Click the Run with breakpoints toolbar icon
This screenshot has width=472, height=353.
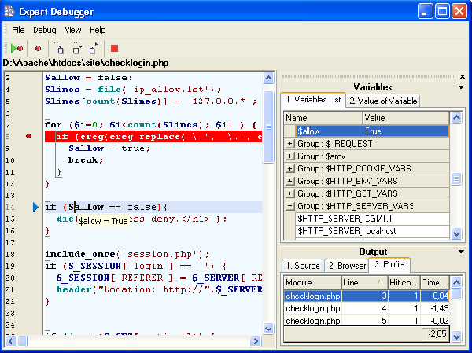[16, 49]
